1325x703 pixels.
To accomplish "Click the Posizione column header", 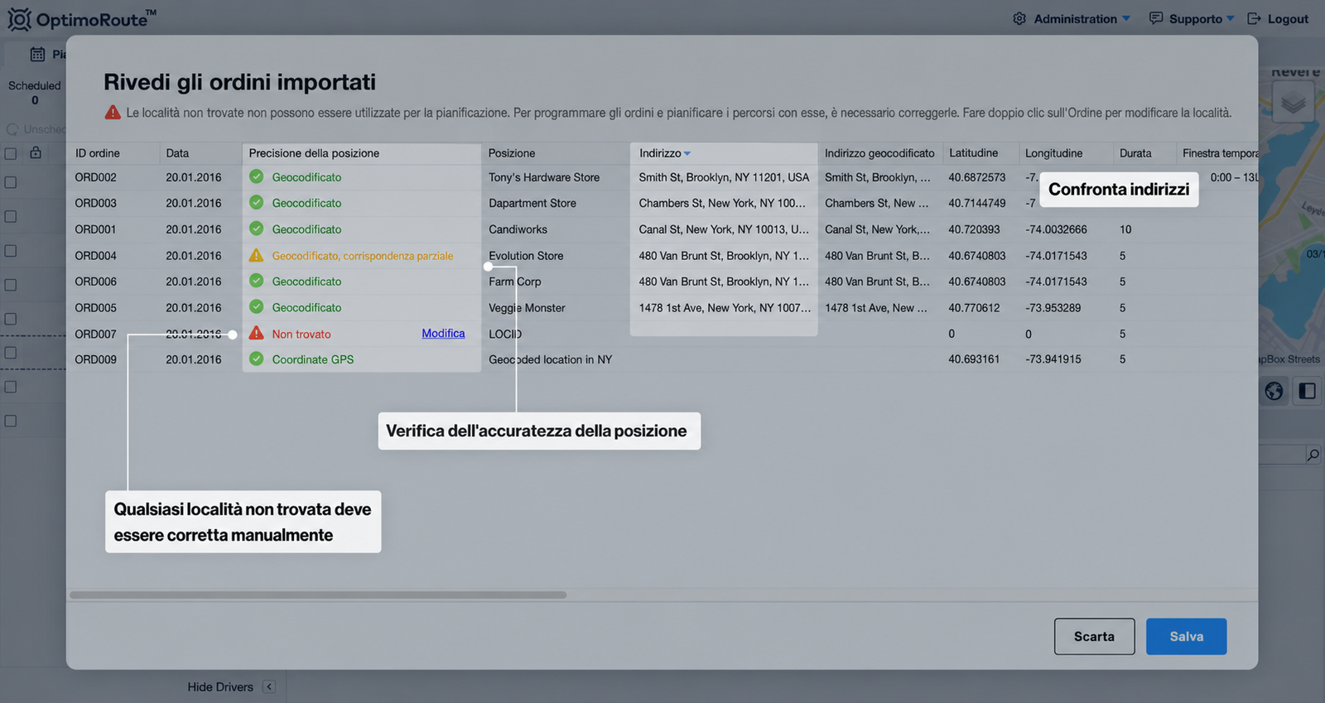I will 512,153.
